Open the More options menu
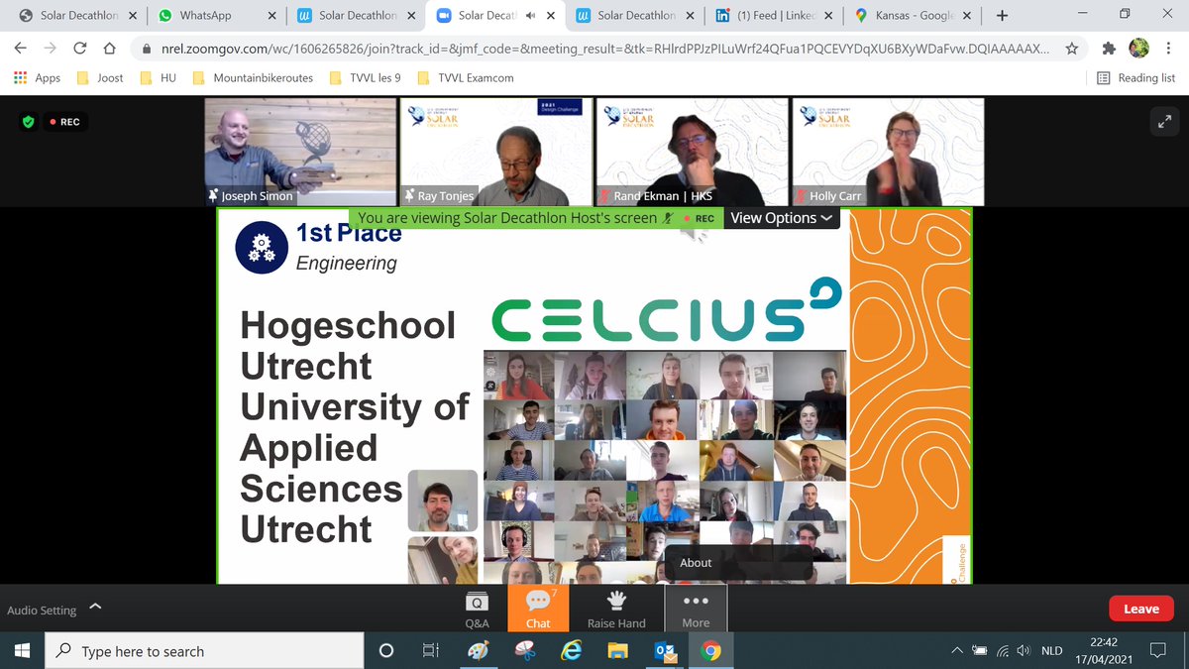 pyautogui.click(x=696, y=609)
